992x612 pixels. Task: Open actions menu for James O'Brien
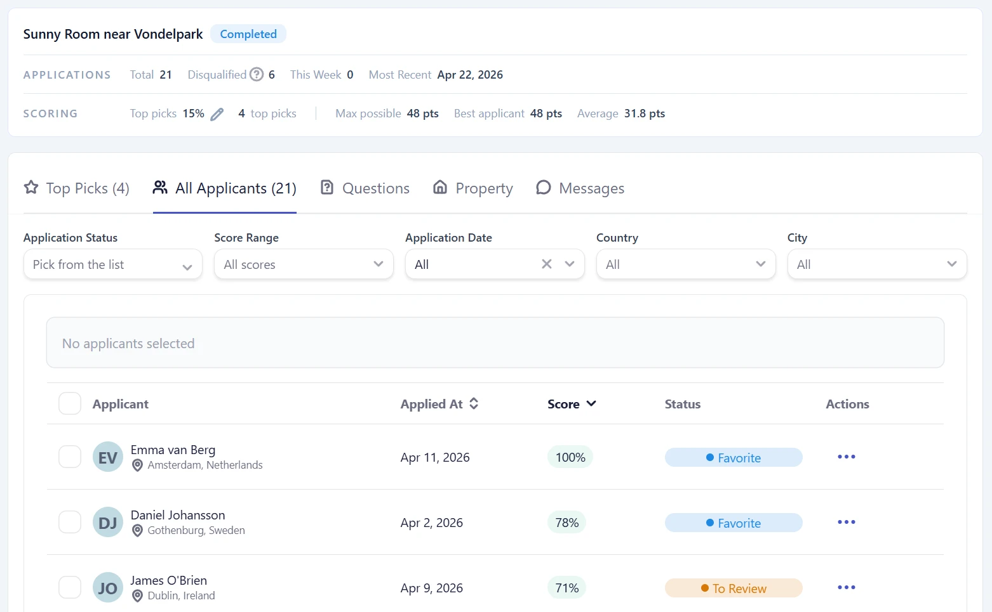(x=847, y=587)
